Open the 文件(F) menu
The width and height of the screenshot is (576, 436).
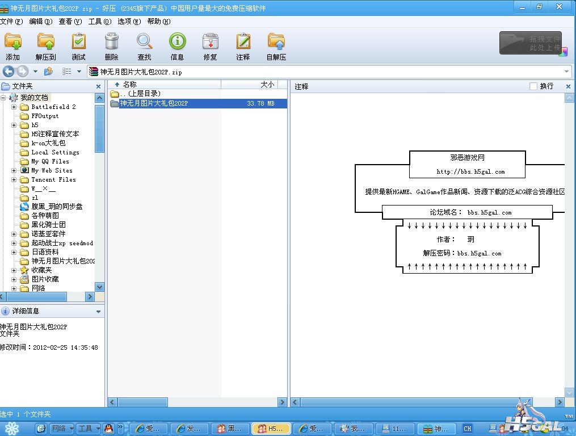pos(11,22)
